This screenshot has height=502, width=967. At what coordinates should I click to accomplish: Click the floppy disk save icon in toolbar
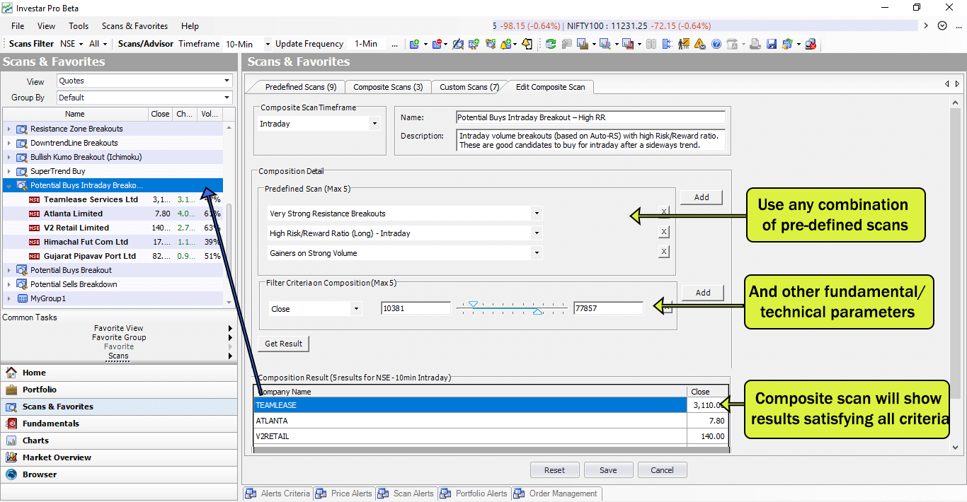pyautogui.click(x=772, y=44)
